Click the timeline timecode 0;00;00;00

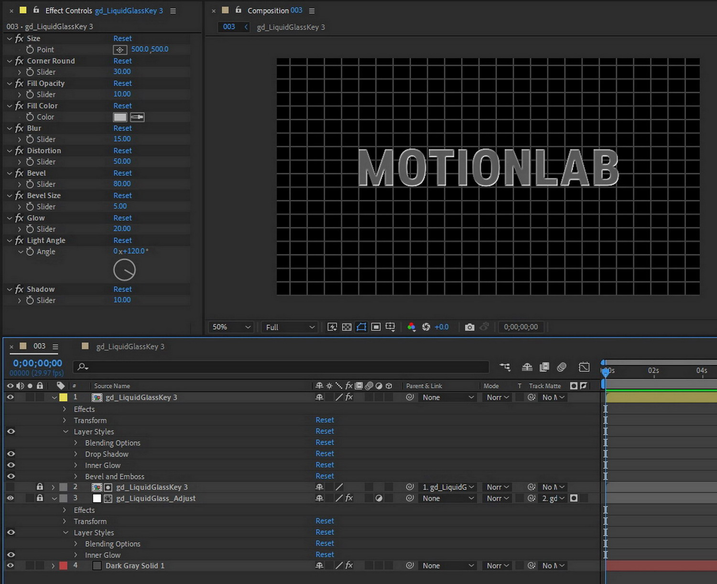37,363
